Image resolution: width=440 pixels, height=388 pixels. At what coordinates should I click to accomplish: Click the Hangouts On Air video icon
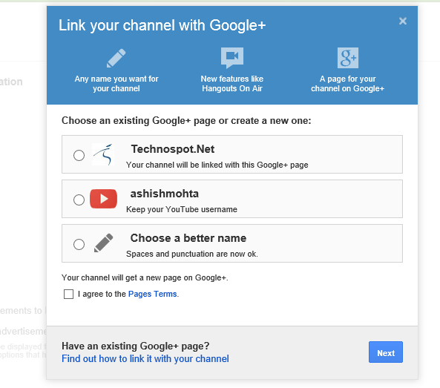tap(232, 58)
